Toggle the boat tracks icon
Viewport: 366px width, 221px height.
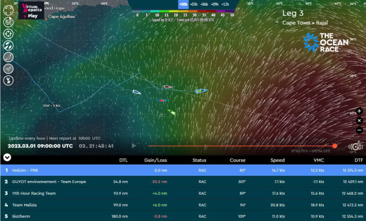pyautogui.click(x=8, y=57)
